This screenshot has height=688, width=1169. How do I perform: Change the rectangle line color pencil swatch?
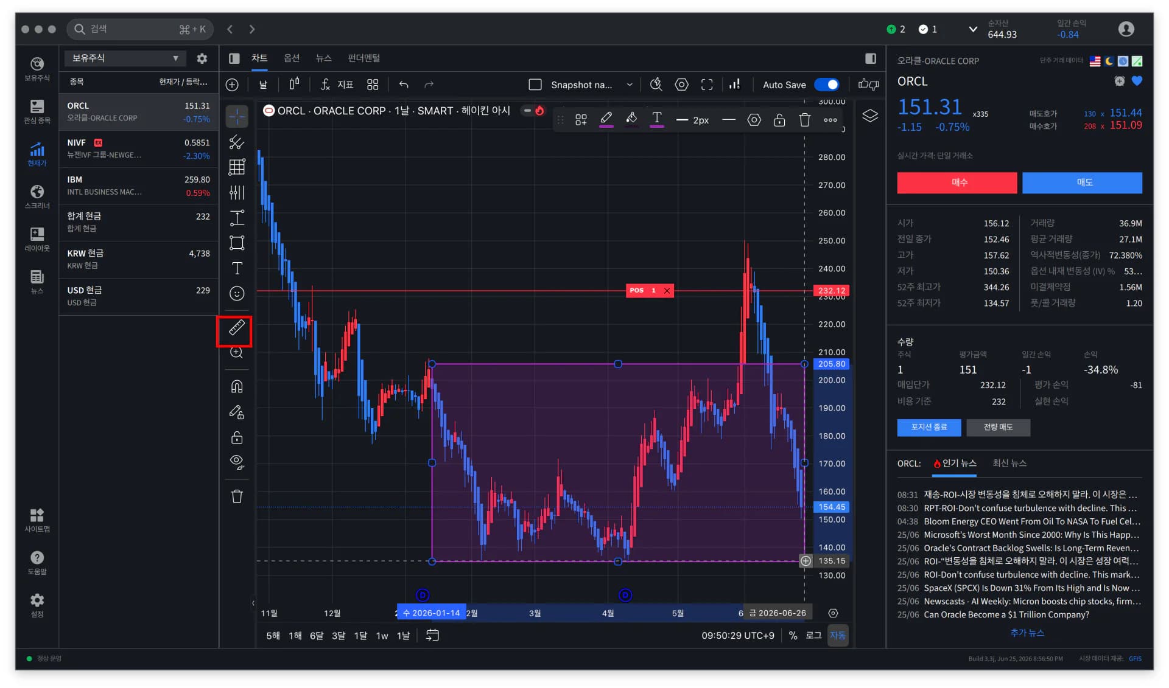point(606,119)
